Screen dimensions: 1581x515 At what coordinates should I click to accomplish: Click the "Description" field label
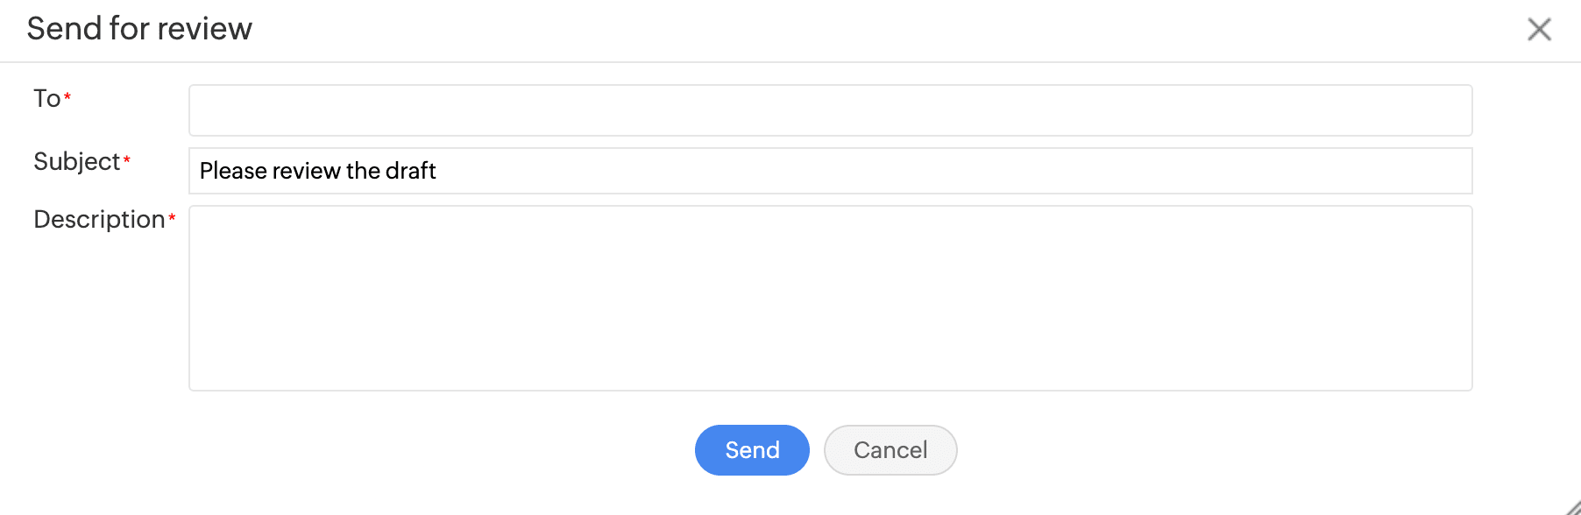click(x=99, y=219)
